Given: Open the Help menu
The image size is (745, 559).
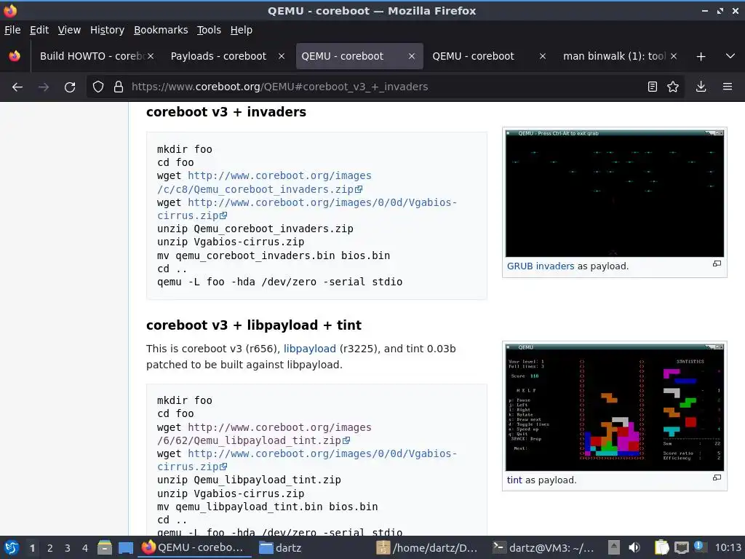Looking at the screenshot, I should click(x=242, y=30).
